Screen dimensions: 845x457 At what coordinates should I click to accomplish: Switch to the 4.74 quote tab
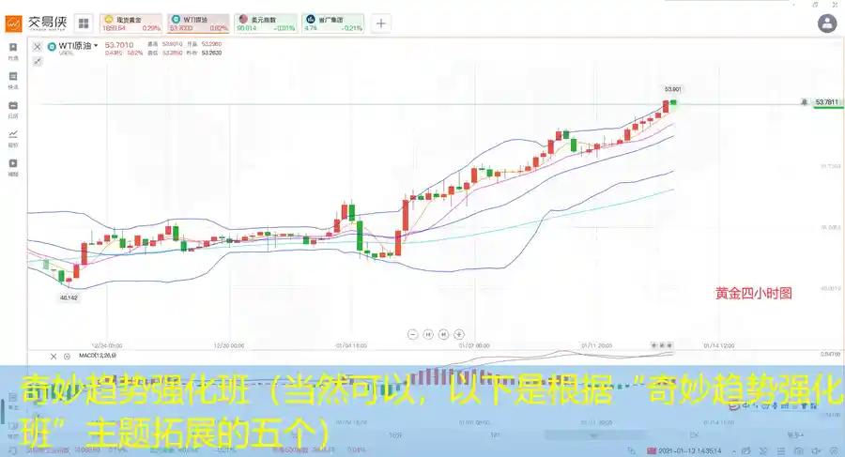point(333,23)
